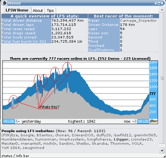Click the bold user name L@gger
The width and height of the screenshot is (166, 158).
(121, 139)
